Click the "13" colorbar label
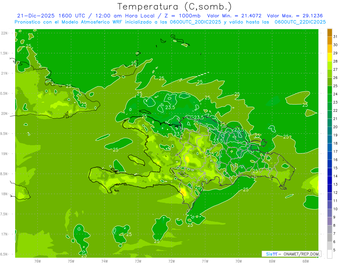The image size is (343, 265). 336,184
